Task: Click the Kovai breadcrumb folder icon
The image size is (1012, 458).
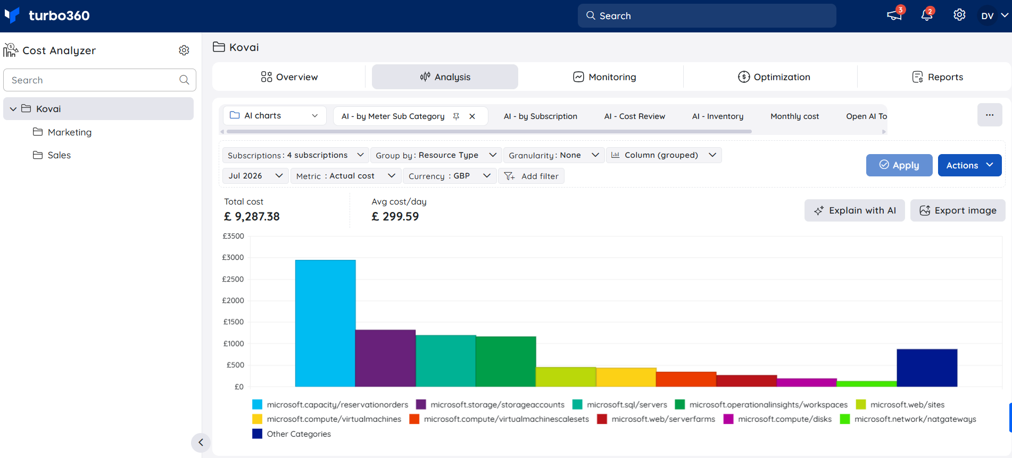Action: coord(219,47)
